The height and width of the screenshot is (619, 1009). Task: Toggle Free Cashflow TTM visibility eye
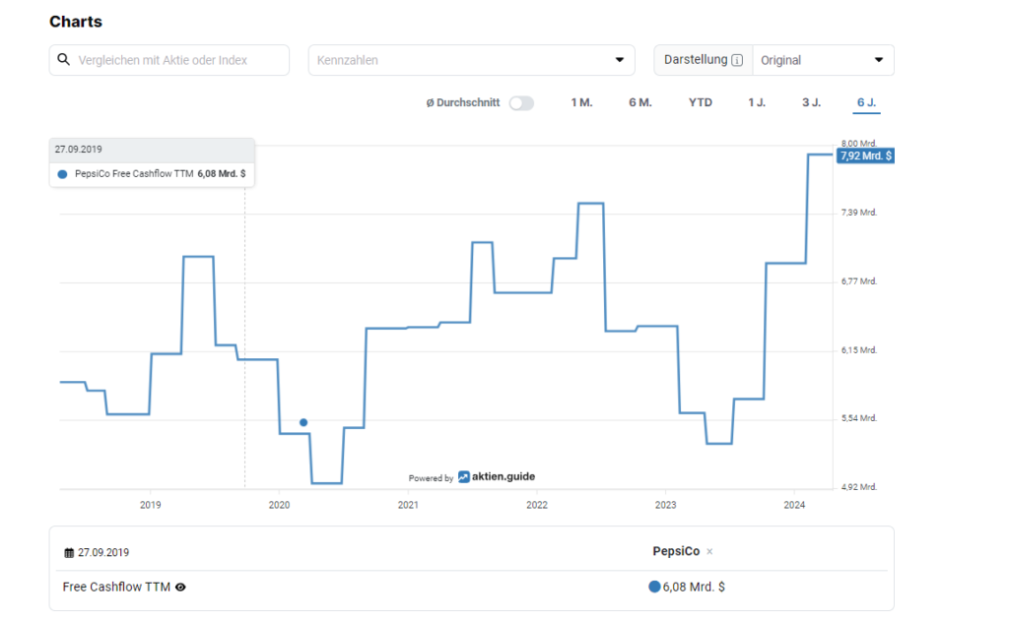(x=181, y=587)
